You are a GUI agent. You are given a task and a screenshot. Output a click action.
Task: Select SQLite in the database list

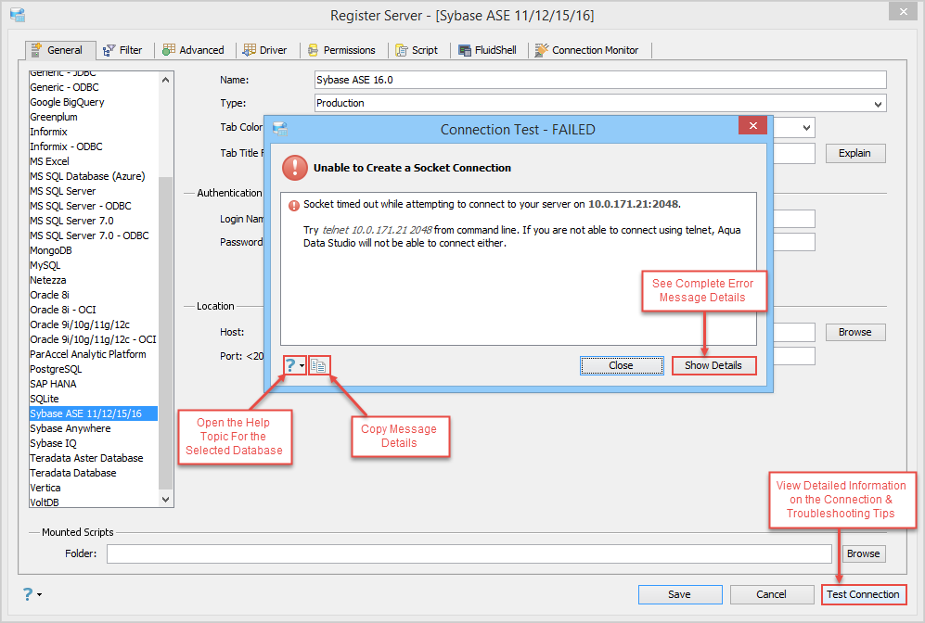pyautogui.click(x=44, y=399)
